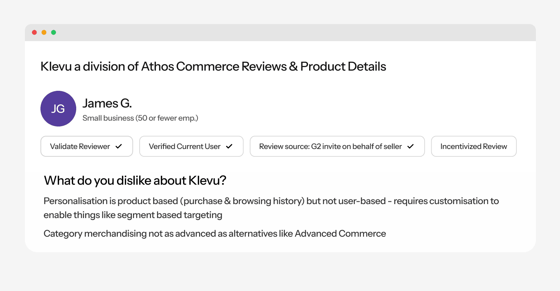The width and height of the screenshot is (560, 291).
Task: Click 'Product Details' in the page heading
Action: pos(343,66)
